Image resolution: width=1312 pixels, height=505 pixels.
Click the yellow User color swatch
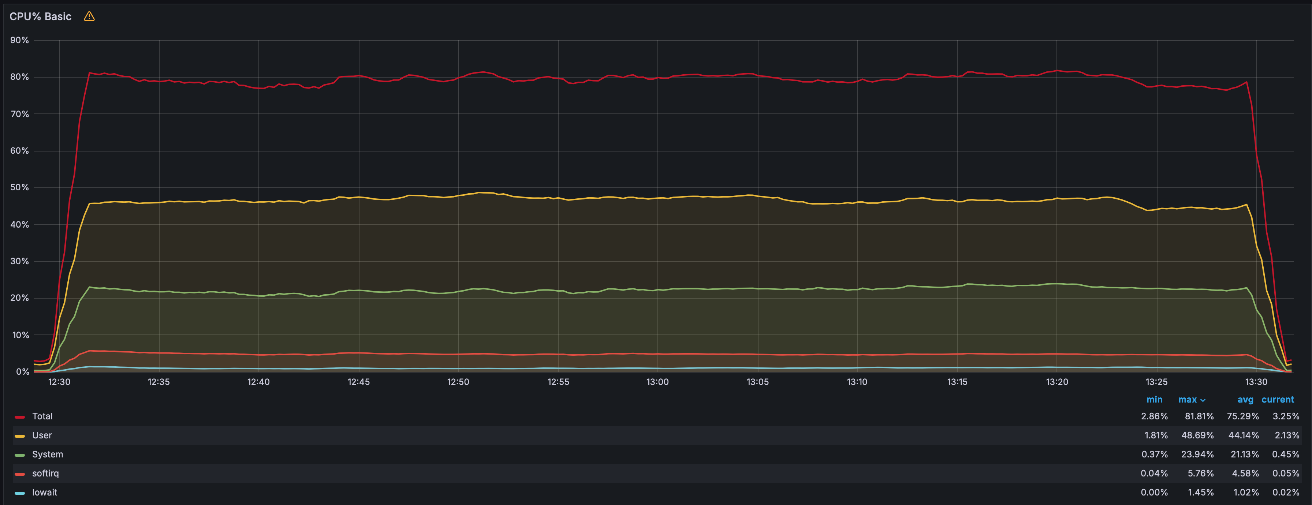20,436
